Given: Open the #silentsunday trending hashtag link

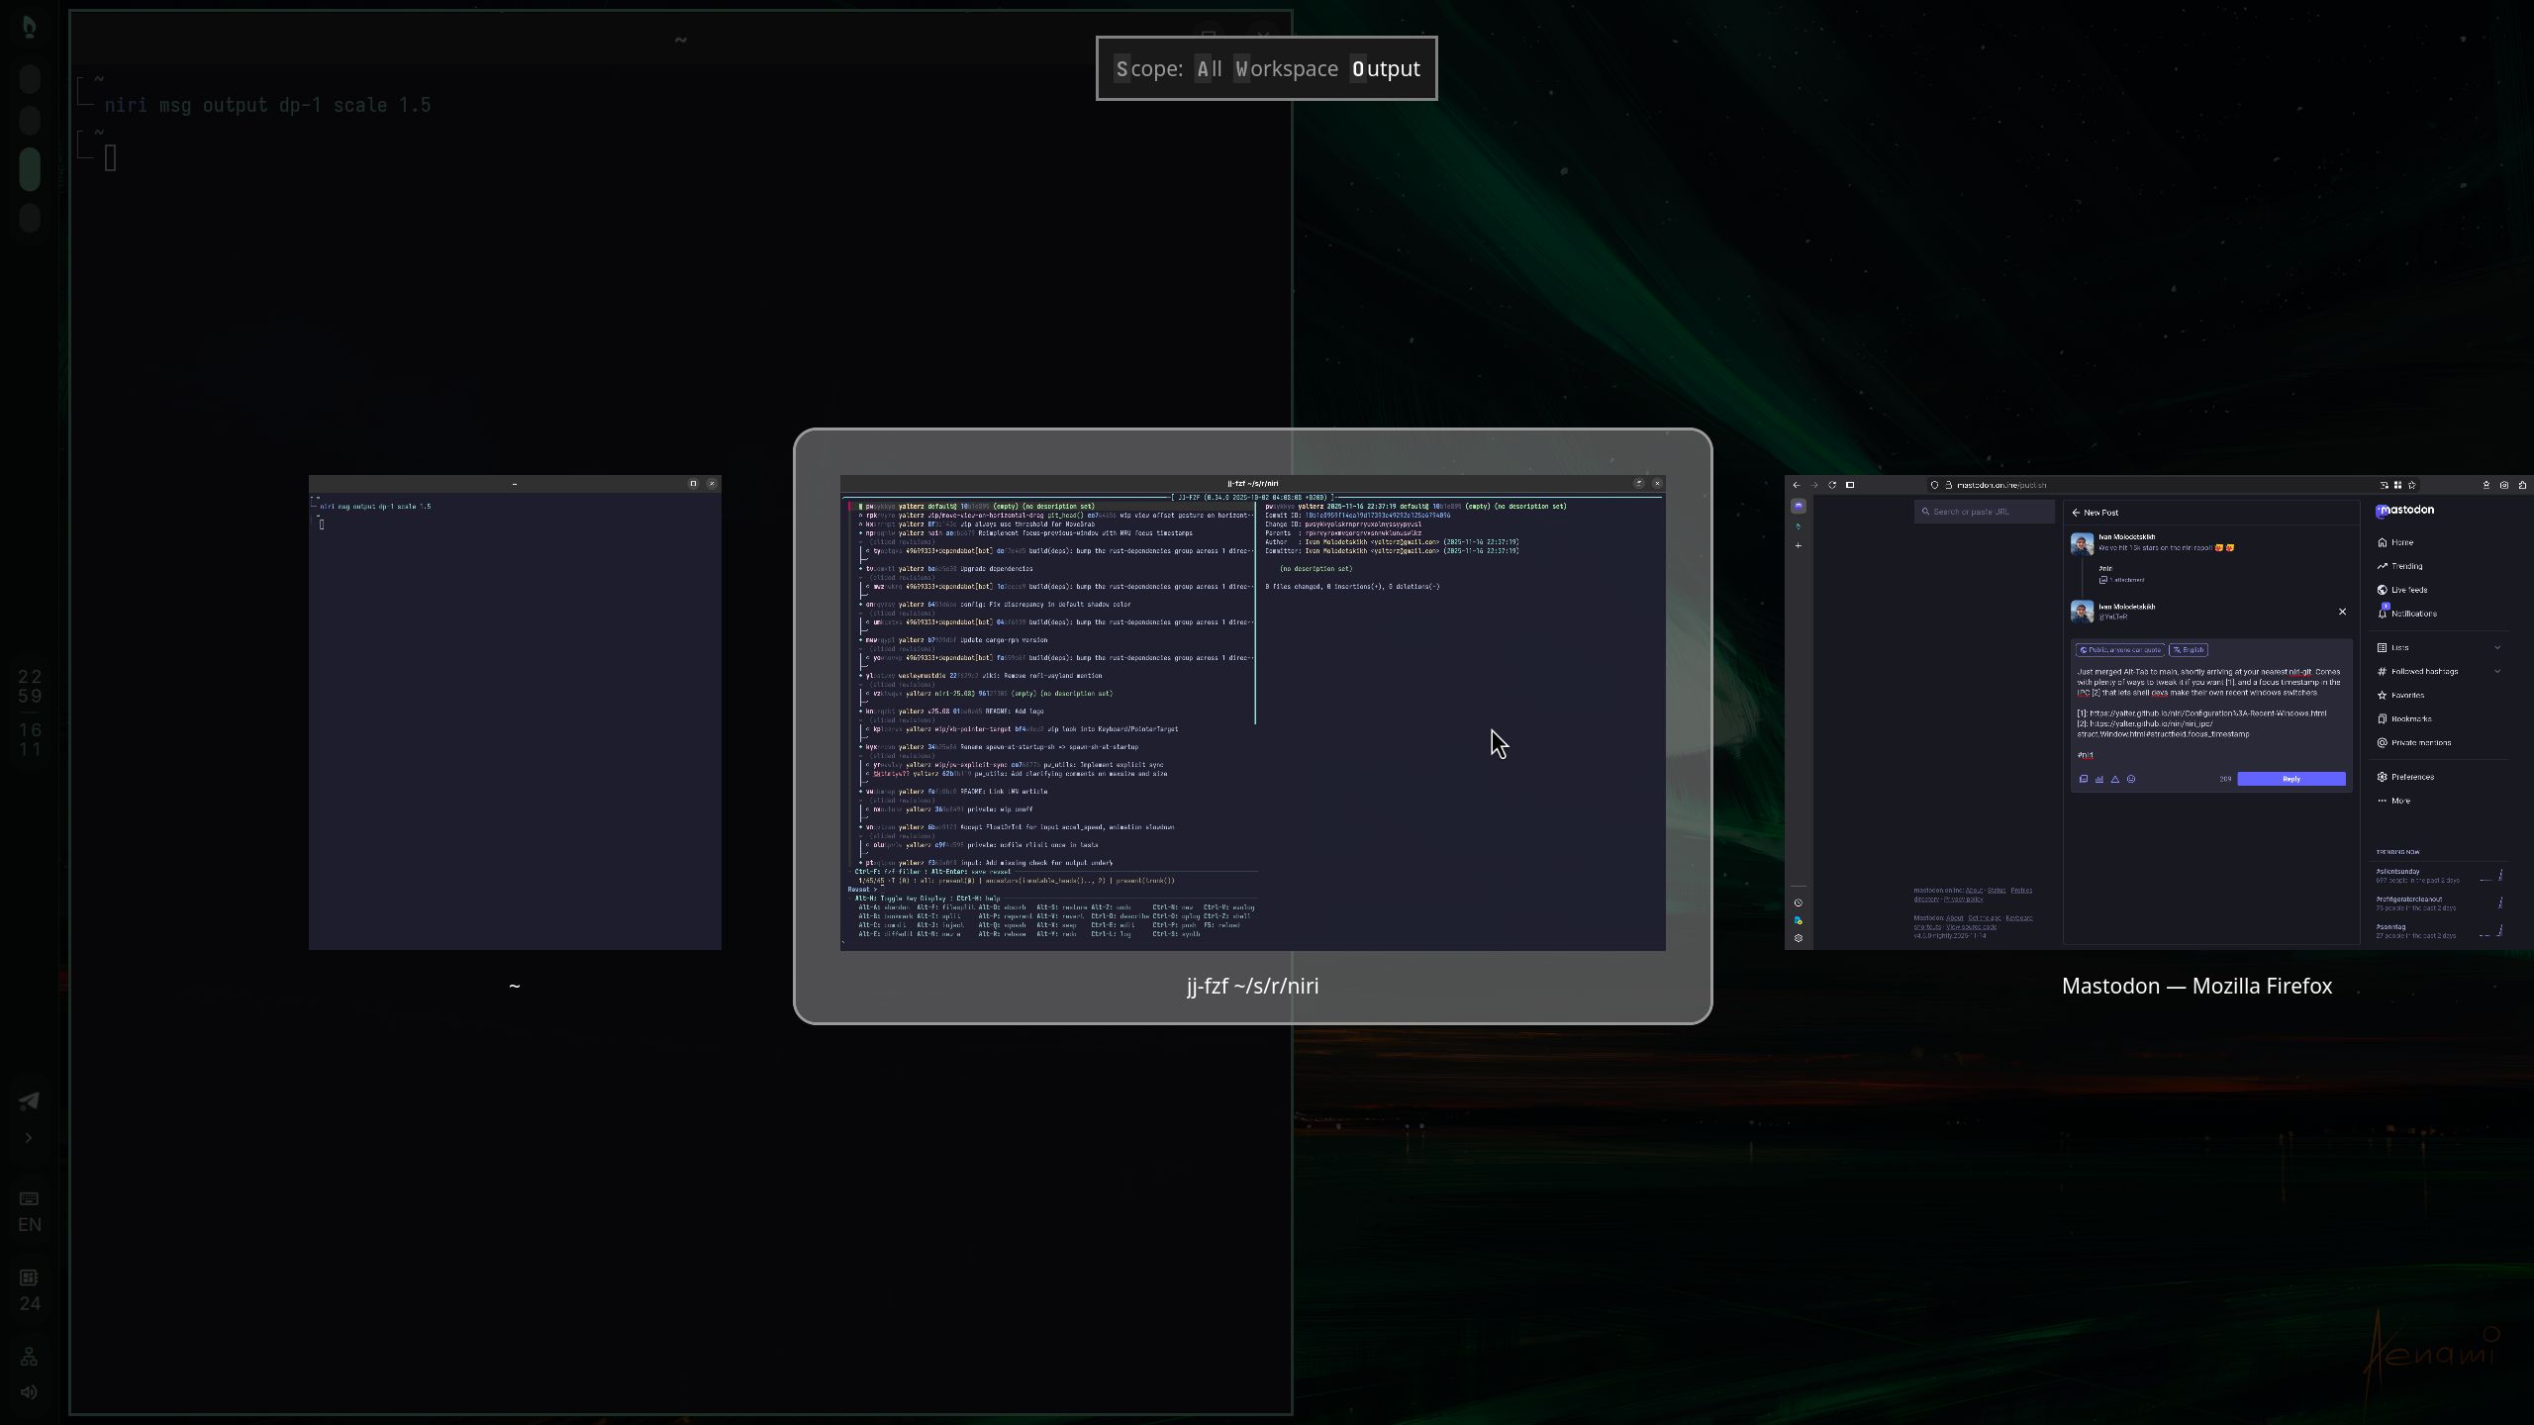Looking at the screenshot, I should tap(2396, 872).
